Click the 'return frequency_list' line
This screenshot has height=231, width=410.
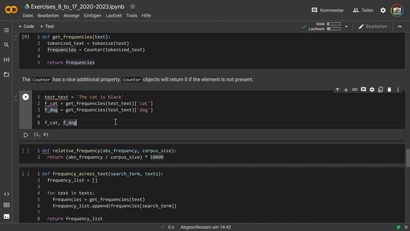75,219
